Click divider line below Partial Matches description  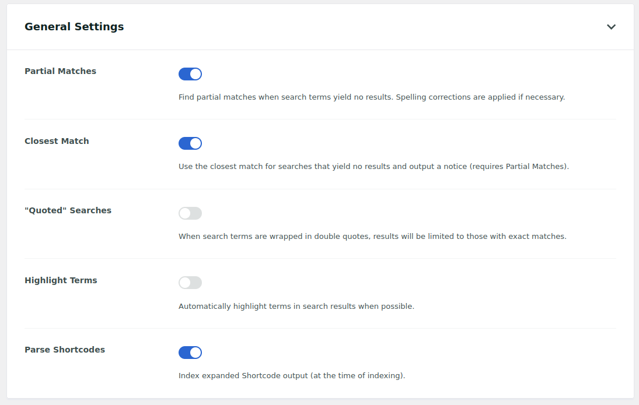click(x=320, y=119)
